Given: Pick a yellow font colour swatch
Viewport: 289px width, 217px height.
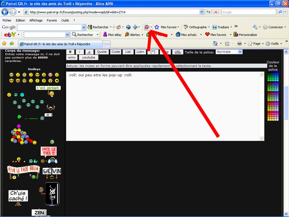Looking at the screenshot, I should (269, 120).
